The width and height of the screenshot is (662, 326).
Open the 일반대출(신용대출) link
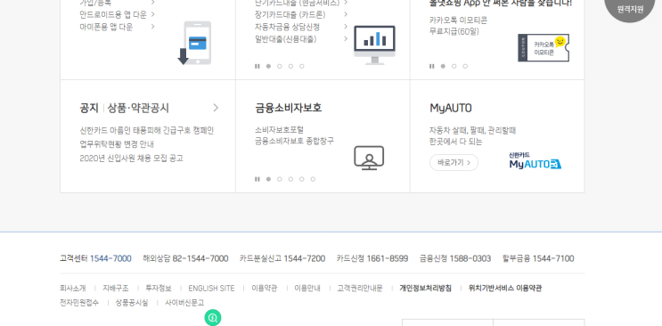pos(285,39)
